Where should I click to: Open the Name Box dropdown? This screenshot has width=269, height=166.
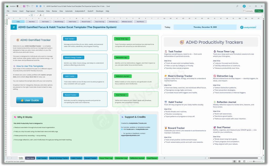tap(29, 15)
